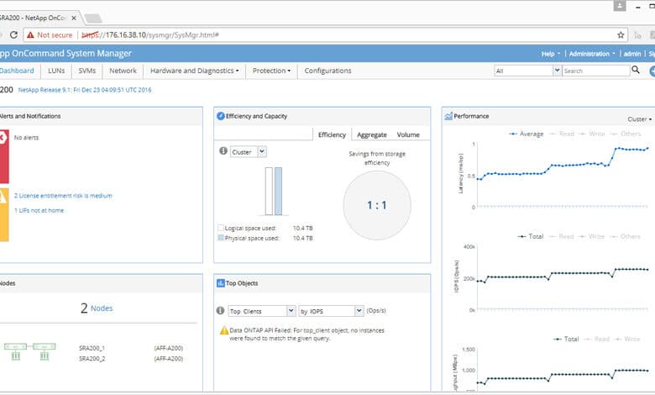655x395 pixels.
Task: Reload the page with the browser refresh icon
Action: [x=13, y=34]
